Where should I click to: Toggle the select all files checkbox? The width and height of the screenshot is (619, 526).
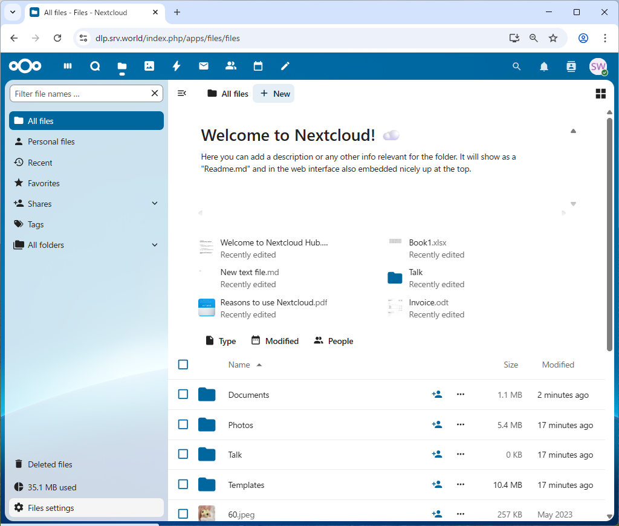183,365
